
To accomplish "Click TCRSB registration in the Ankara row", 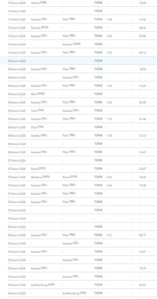I will tap(98, 3).
